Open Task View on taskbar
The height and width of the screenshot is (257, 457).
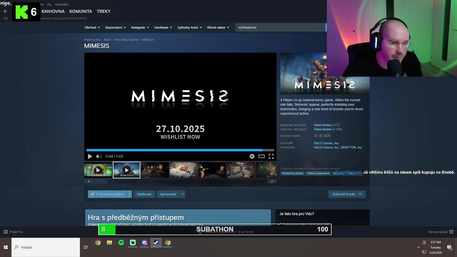click(86, 247)
